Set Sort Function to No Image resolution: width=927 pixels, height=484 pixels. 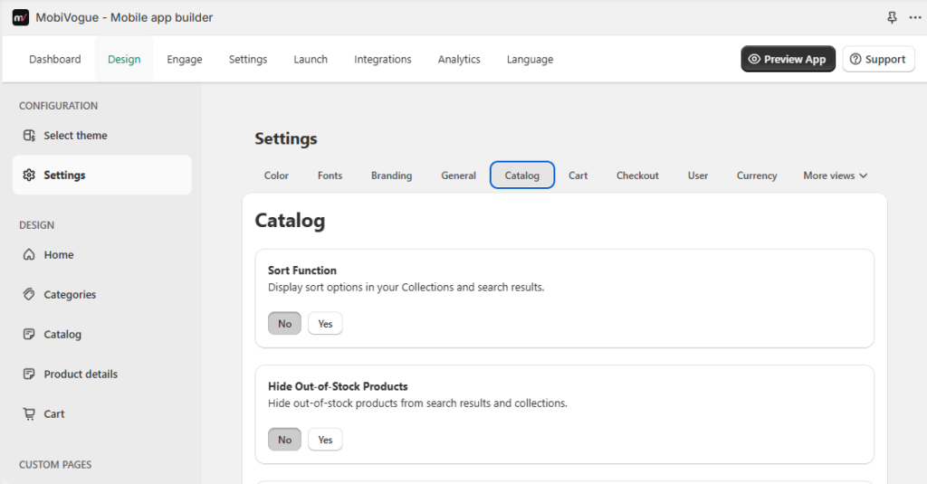tap(284, 323)
